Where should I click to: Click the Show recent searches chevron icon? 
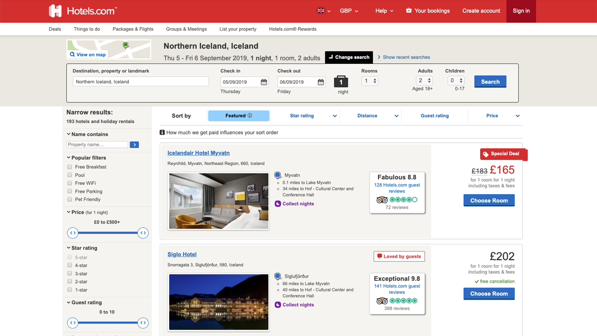click(379, 57)
